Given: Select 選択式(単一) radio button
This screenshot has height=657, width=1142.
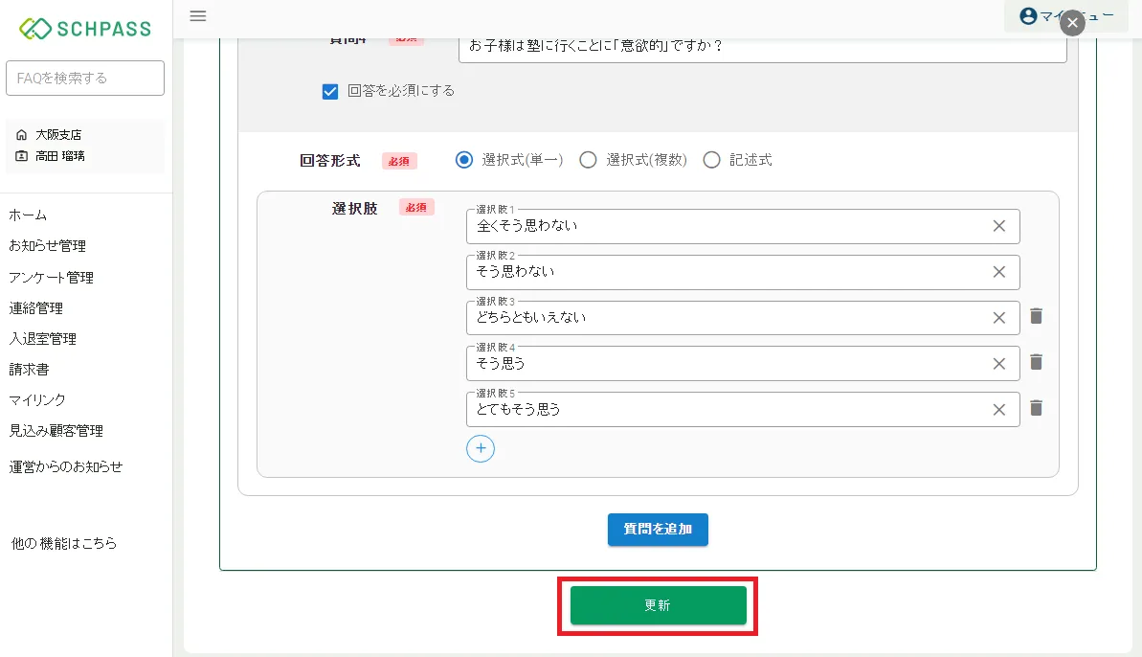Looking at the screenshot, I should point(464,160).
